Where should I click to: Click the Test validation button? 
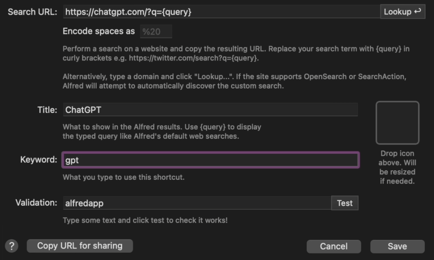(345, 203)
